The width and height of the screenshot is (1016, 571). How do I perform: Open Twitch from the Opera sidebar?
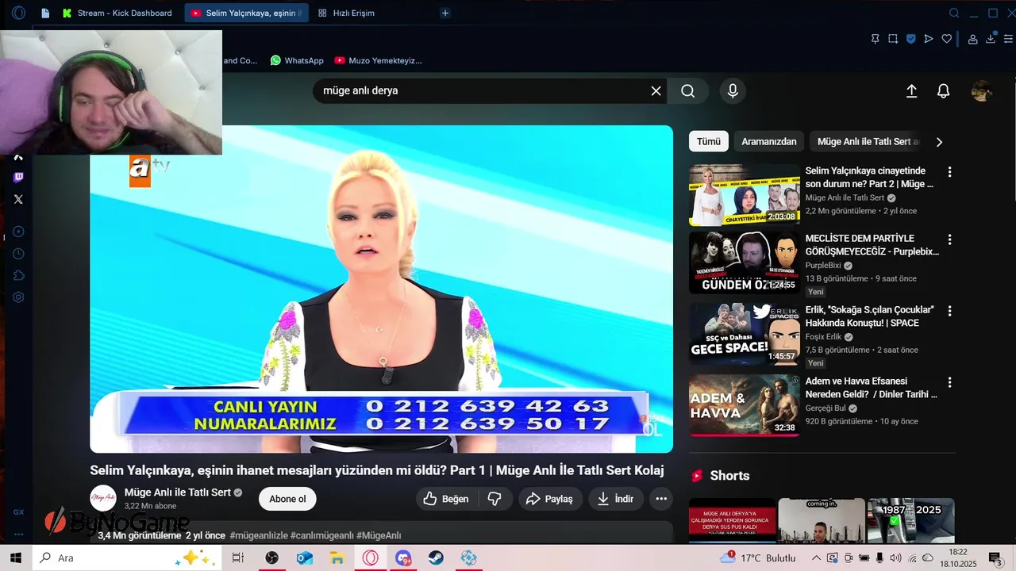(x=18, y=178)
